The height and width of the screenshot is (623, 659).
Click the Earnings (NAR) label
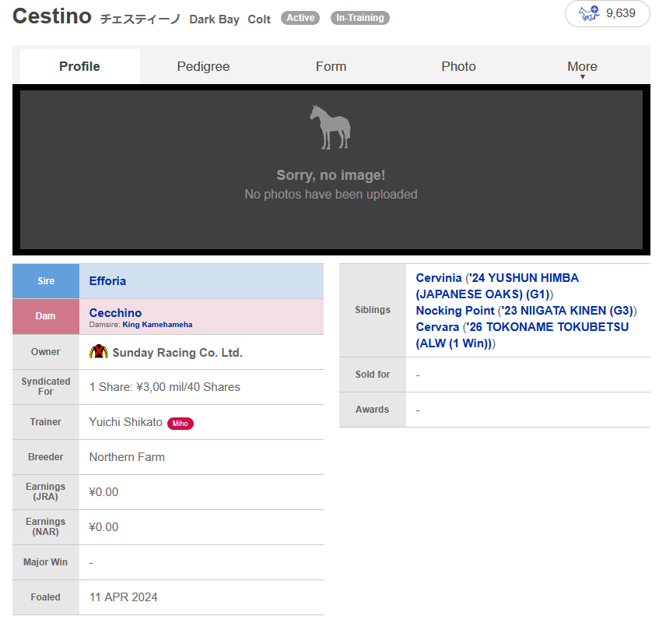tap(45, 526)
